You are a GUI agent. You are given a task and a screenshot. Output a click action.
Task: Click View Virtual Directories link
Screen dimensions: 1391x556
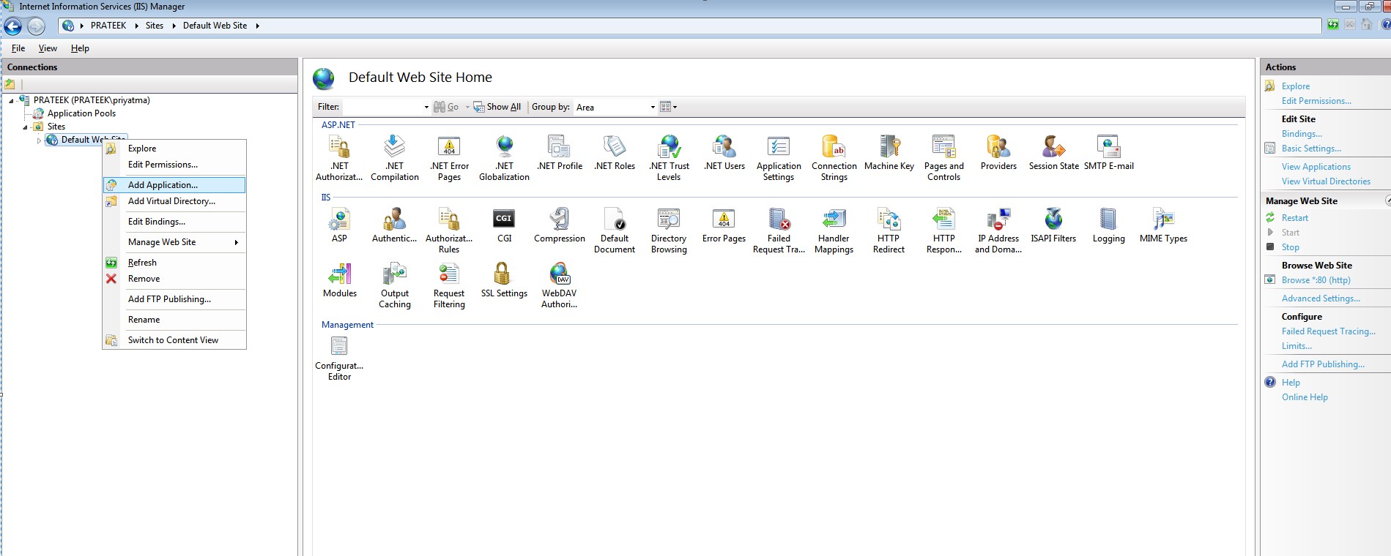(x=1326, y=181)
